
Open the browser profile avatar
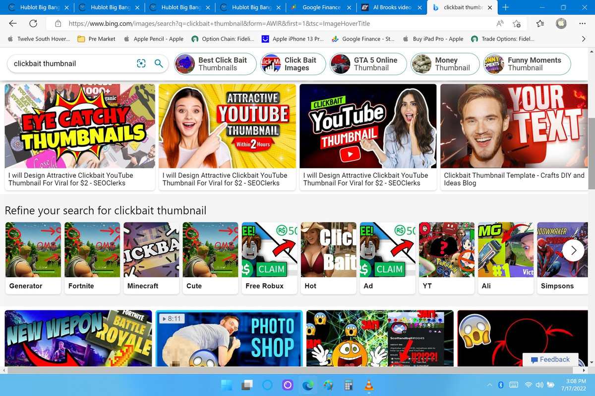click(x=561, y=23)
